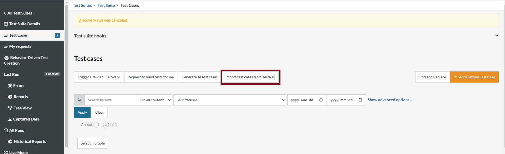Viewport: 505px width, 154px height.
Task: Expand the Test suite hooks section
Action: click(x=497, y=36)
